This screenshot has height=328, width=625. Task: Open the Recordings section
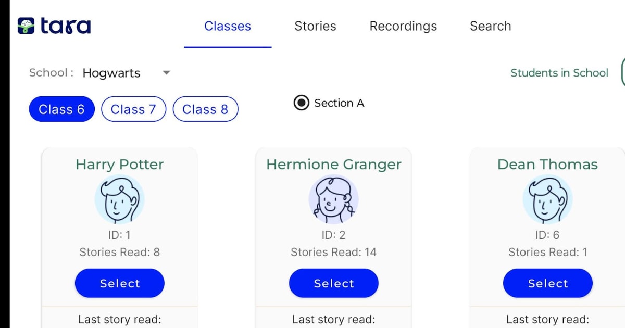[403, 26]
